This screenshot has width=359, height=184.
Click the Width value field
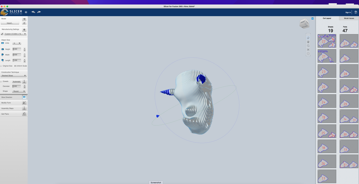click(17, 55)
